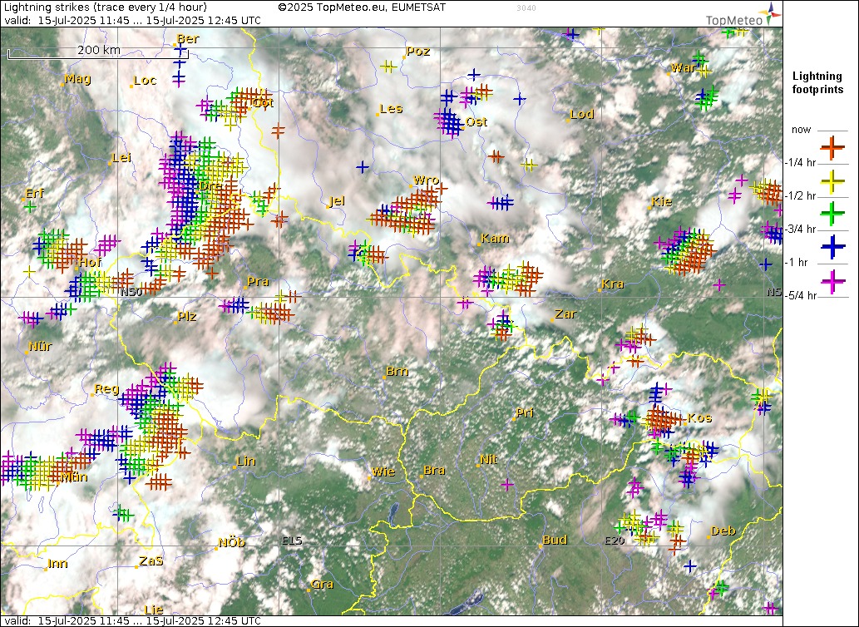Click the 'War' city label

(x=684, y=68)
